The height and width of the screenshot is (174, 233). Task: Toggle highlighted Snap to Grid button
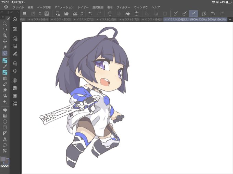tap(194, 14)
